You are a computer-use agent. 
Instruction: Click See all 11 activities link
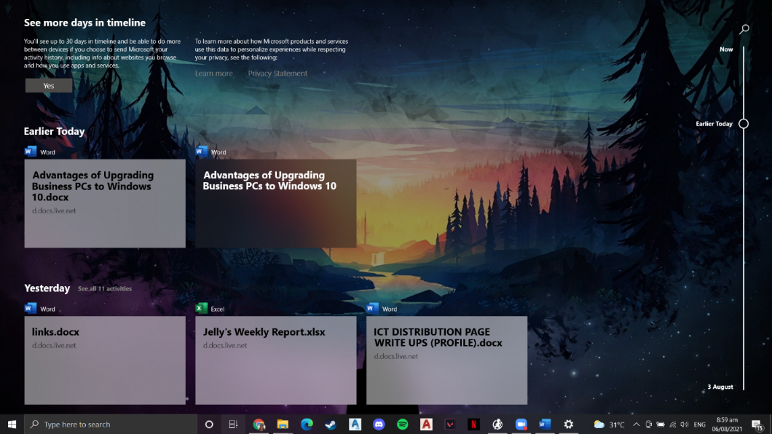coord(105,289)
